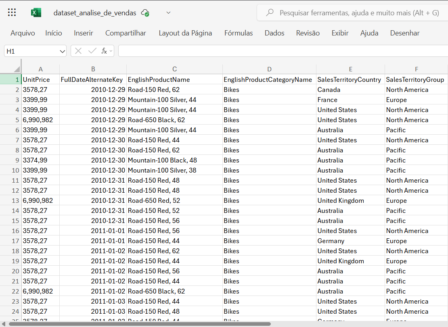This screenshot has width=448, height=327.
Task: Open the app launcher grid icon
Action: pyautogui.click(x=12, y=12)
